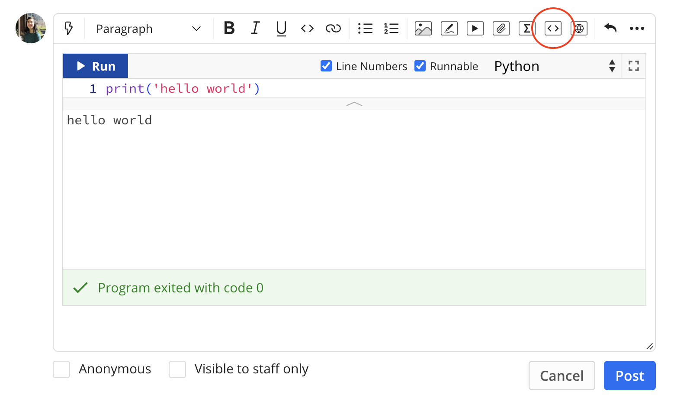Insert a bulleted list

click(x=365, y=29)
